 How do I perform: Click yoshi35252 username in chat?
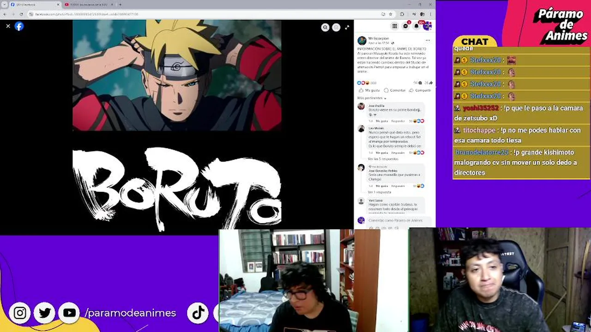[x=481, y=108]
